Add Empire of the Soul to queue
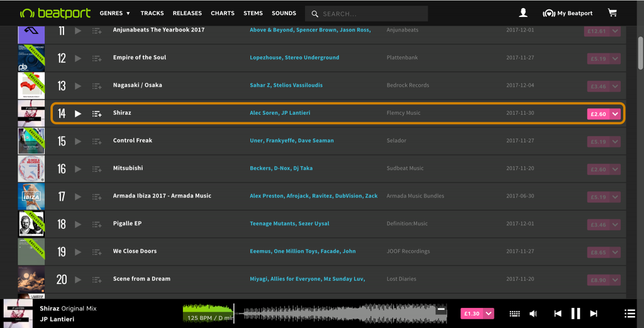Screen dimensions: 644x328 coord(97,58)
